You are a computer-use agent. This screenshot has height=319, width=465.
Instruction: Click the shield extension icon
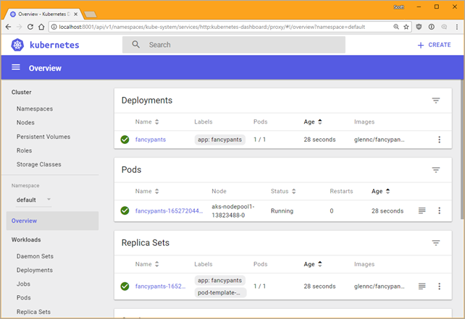419,27
